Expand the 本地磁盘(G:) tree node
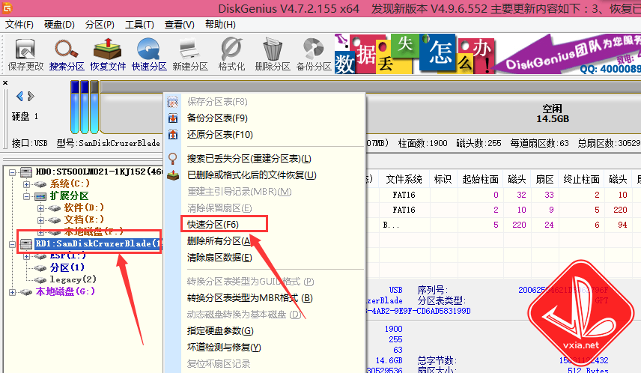The height and width of the screenshot is (373, 641). 13,292
